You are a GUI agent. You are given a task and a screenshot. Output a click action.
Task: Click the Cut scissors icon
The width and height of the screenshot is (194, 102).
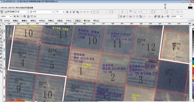(x=134, y=16)
